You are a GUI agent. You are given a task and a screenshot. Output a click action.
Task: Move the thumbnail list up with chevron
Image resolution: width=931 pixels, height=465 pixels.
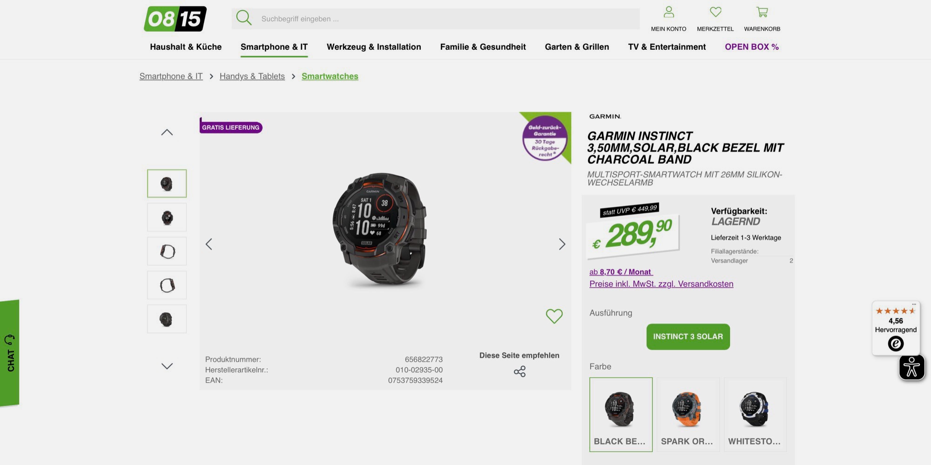(167, 133)
